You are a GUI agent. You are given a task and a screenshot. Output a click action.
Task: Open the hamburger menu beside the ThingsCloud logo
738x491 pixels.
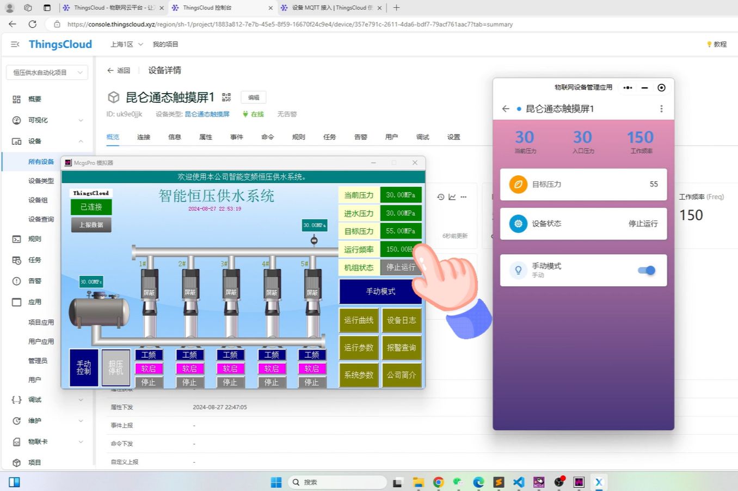point(15,44)
